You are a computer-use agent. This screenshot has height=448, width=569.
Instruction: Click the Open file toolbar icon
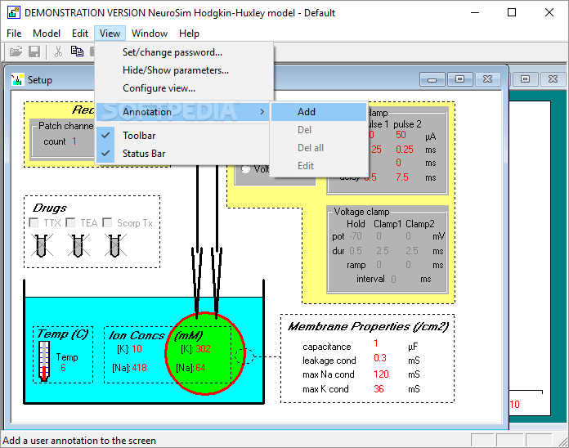(16, 52)
